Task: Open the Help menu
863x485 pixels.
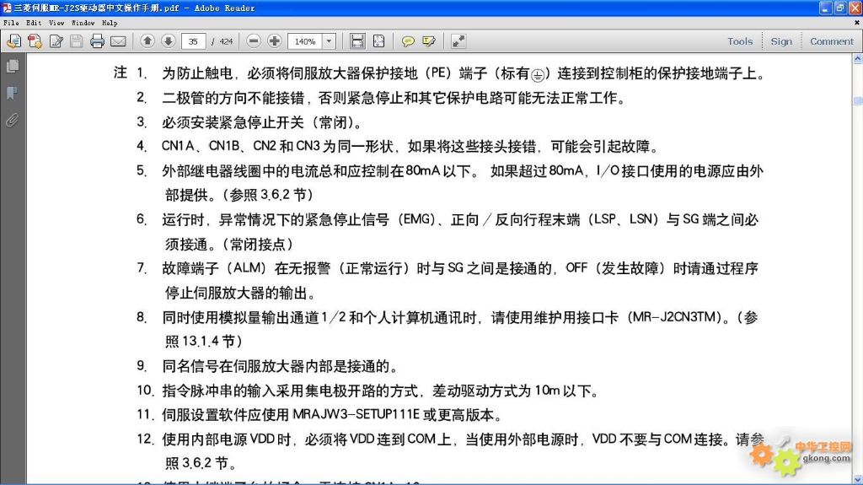Action: coord(110,23)
